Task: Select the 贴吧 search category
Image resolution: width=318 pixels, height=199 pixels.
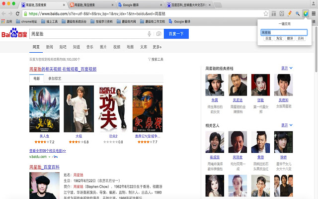Action: coord(63,47)
